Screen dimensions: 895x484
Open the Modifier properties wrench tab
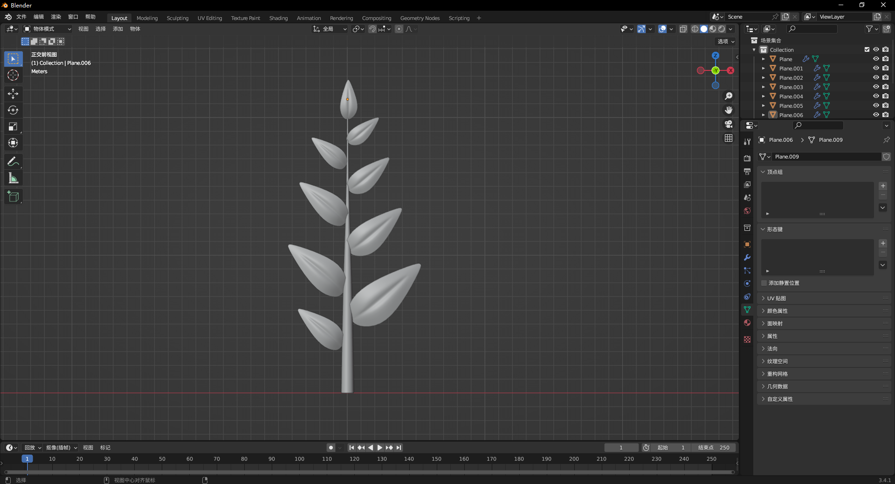[x=747, y=257]
